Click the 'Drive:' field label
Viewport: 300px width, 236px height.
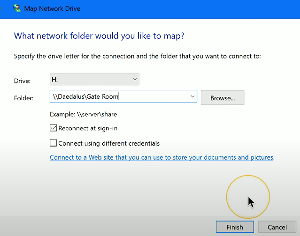click(23, 81)
